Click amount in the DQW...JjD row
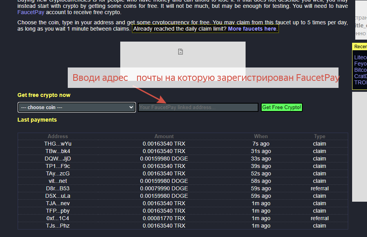This screenshot has width=367, height=237. tap(164, 159)
